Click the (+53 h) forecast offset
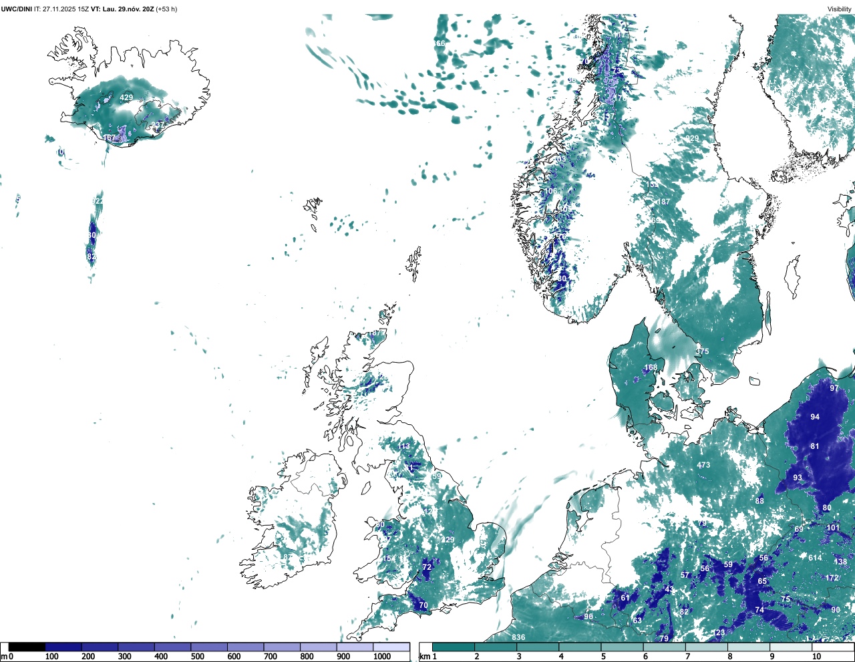Viewport: 855px width, 662px height. (166, 9)
